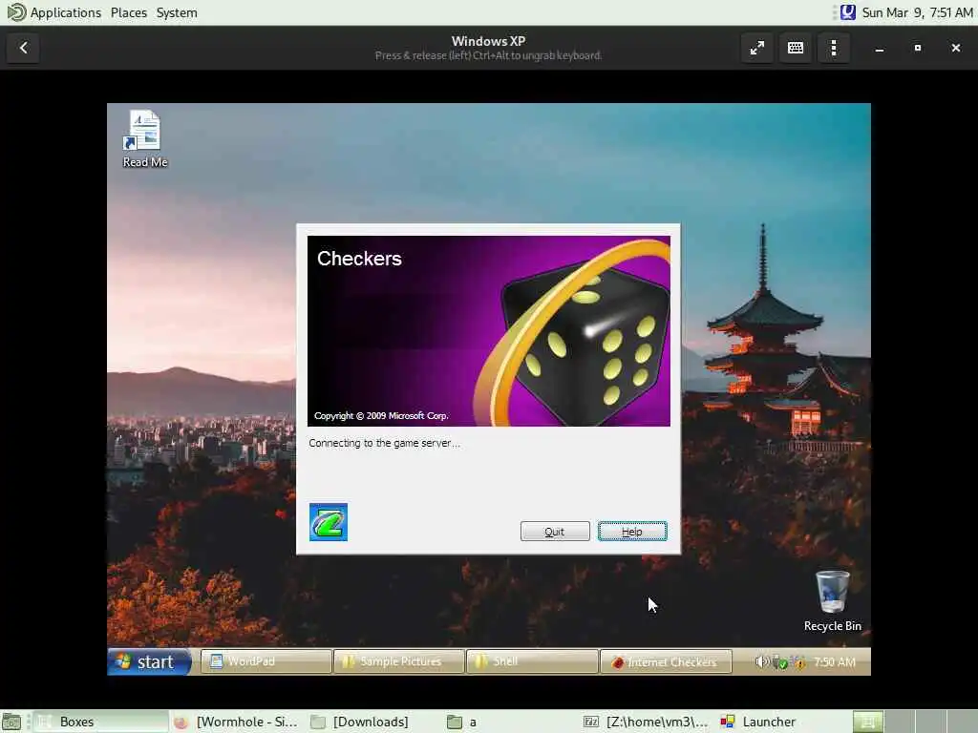Click the Checkers banner image
The height and width of the screenshot is (733, 978).
tap(488, 331)
